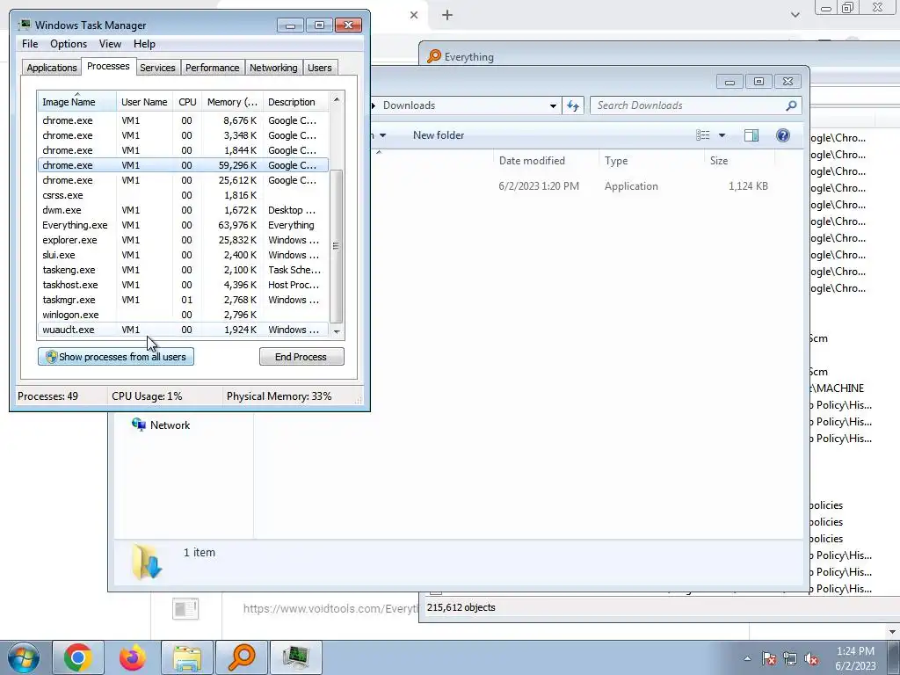
Task: Click the Search Downloads field
Action: click(x=696, y=105)
